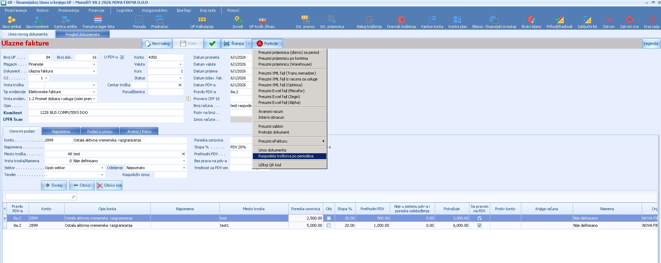Viewport: 661px width, 263px height.
Task: Expand the Status dropdown
Action: (180, 78)
